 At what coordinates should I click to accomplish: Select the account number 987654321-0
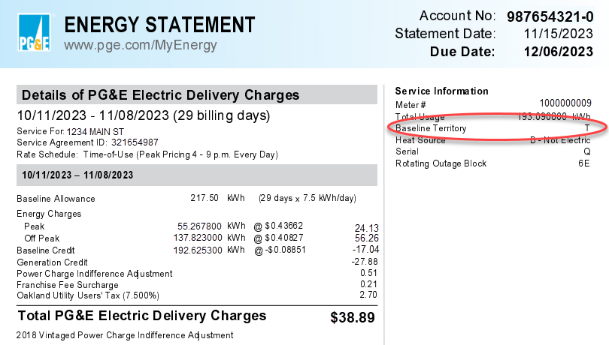click(x=550, y=16)
